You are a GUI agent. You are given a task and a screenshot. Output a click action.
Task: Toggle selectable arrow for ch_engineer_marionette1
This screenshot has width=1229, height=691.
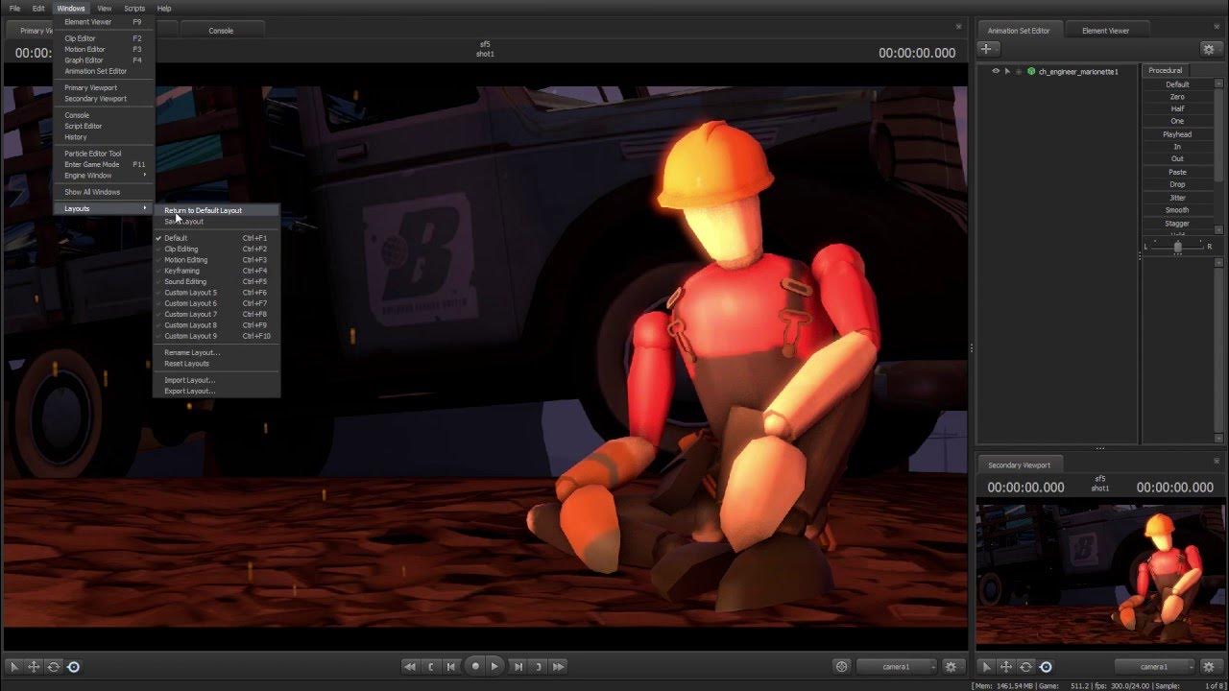click(x=1007, y=71)
